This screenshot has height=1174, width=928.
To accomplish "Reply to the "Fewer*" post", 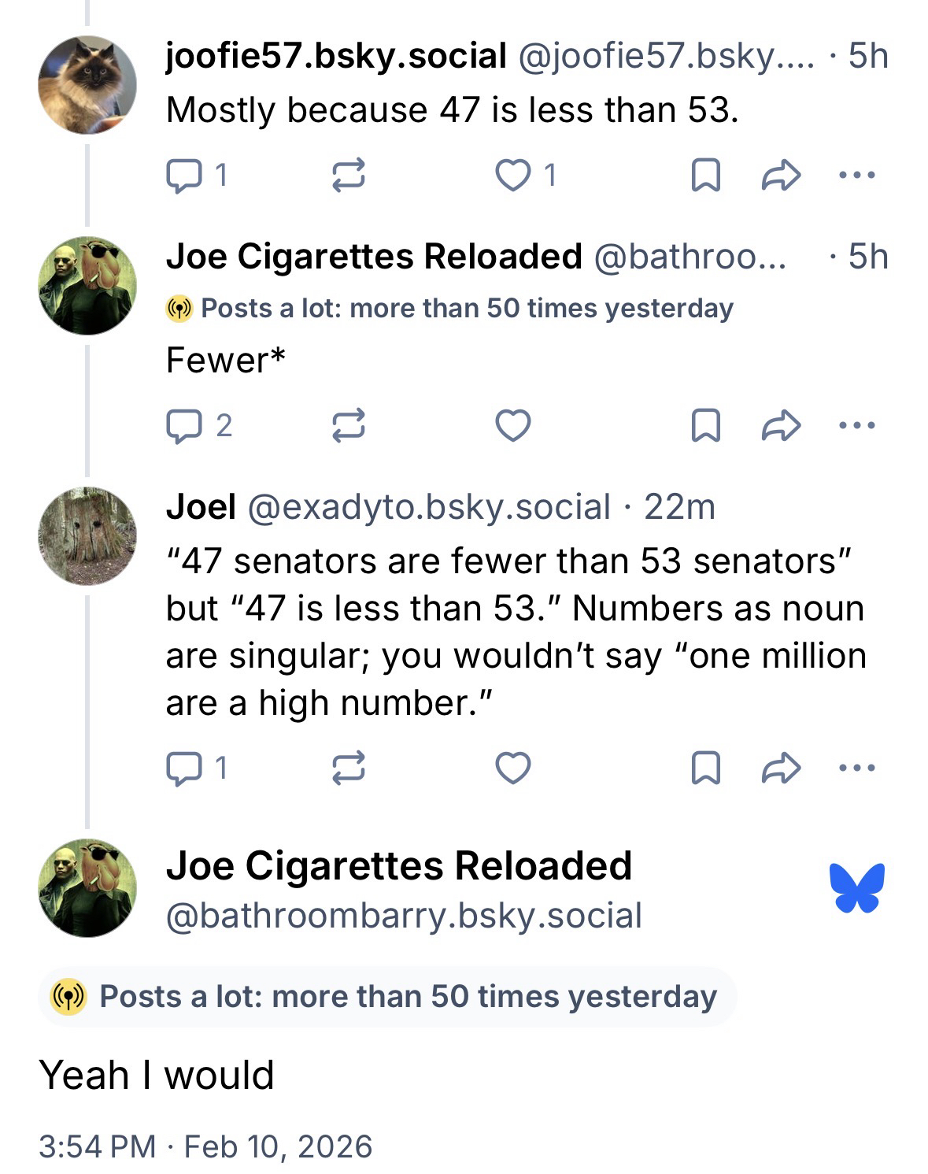I will click(x=183, y=426).
